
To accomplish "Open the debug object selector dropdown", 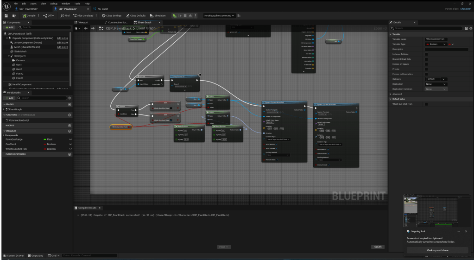I will pyautogui.click(x=218, y=15).
